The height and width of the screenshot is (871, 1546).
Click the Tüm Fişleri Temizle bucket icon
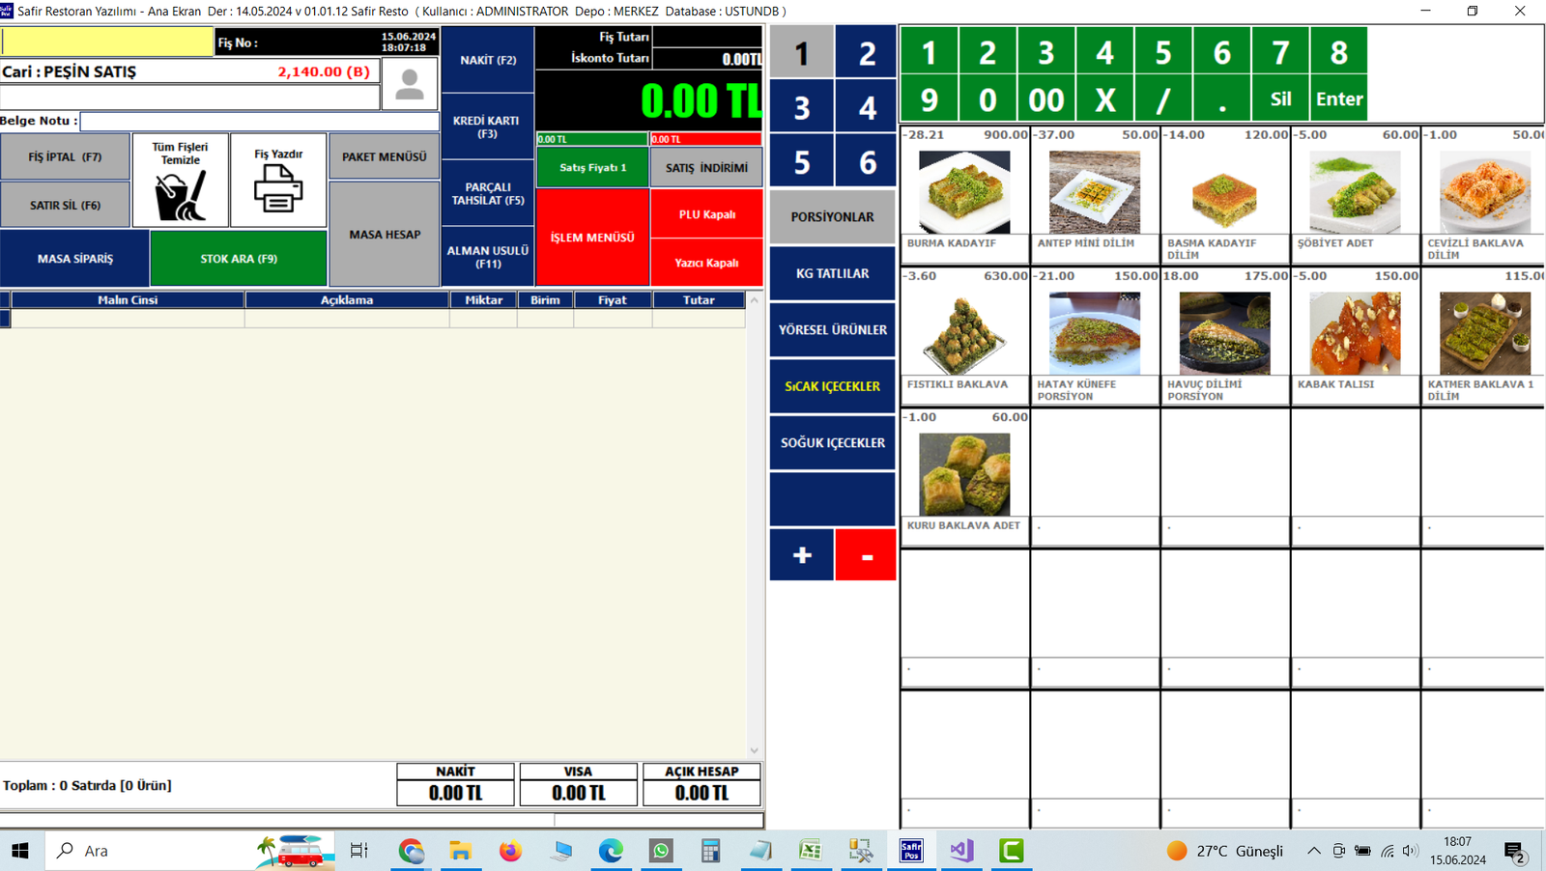coord(180,194)
